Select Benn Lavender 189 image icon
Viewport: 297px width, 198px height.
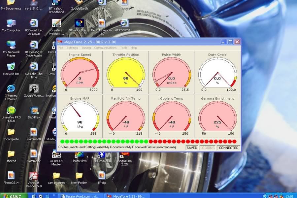pos(102,27)
